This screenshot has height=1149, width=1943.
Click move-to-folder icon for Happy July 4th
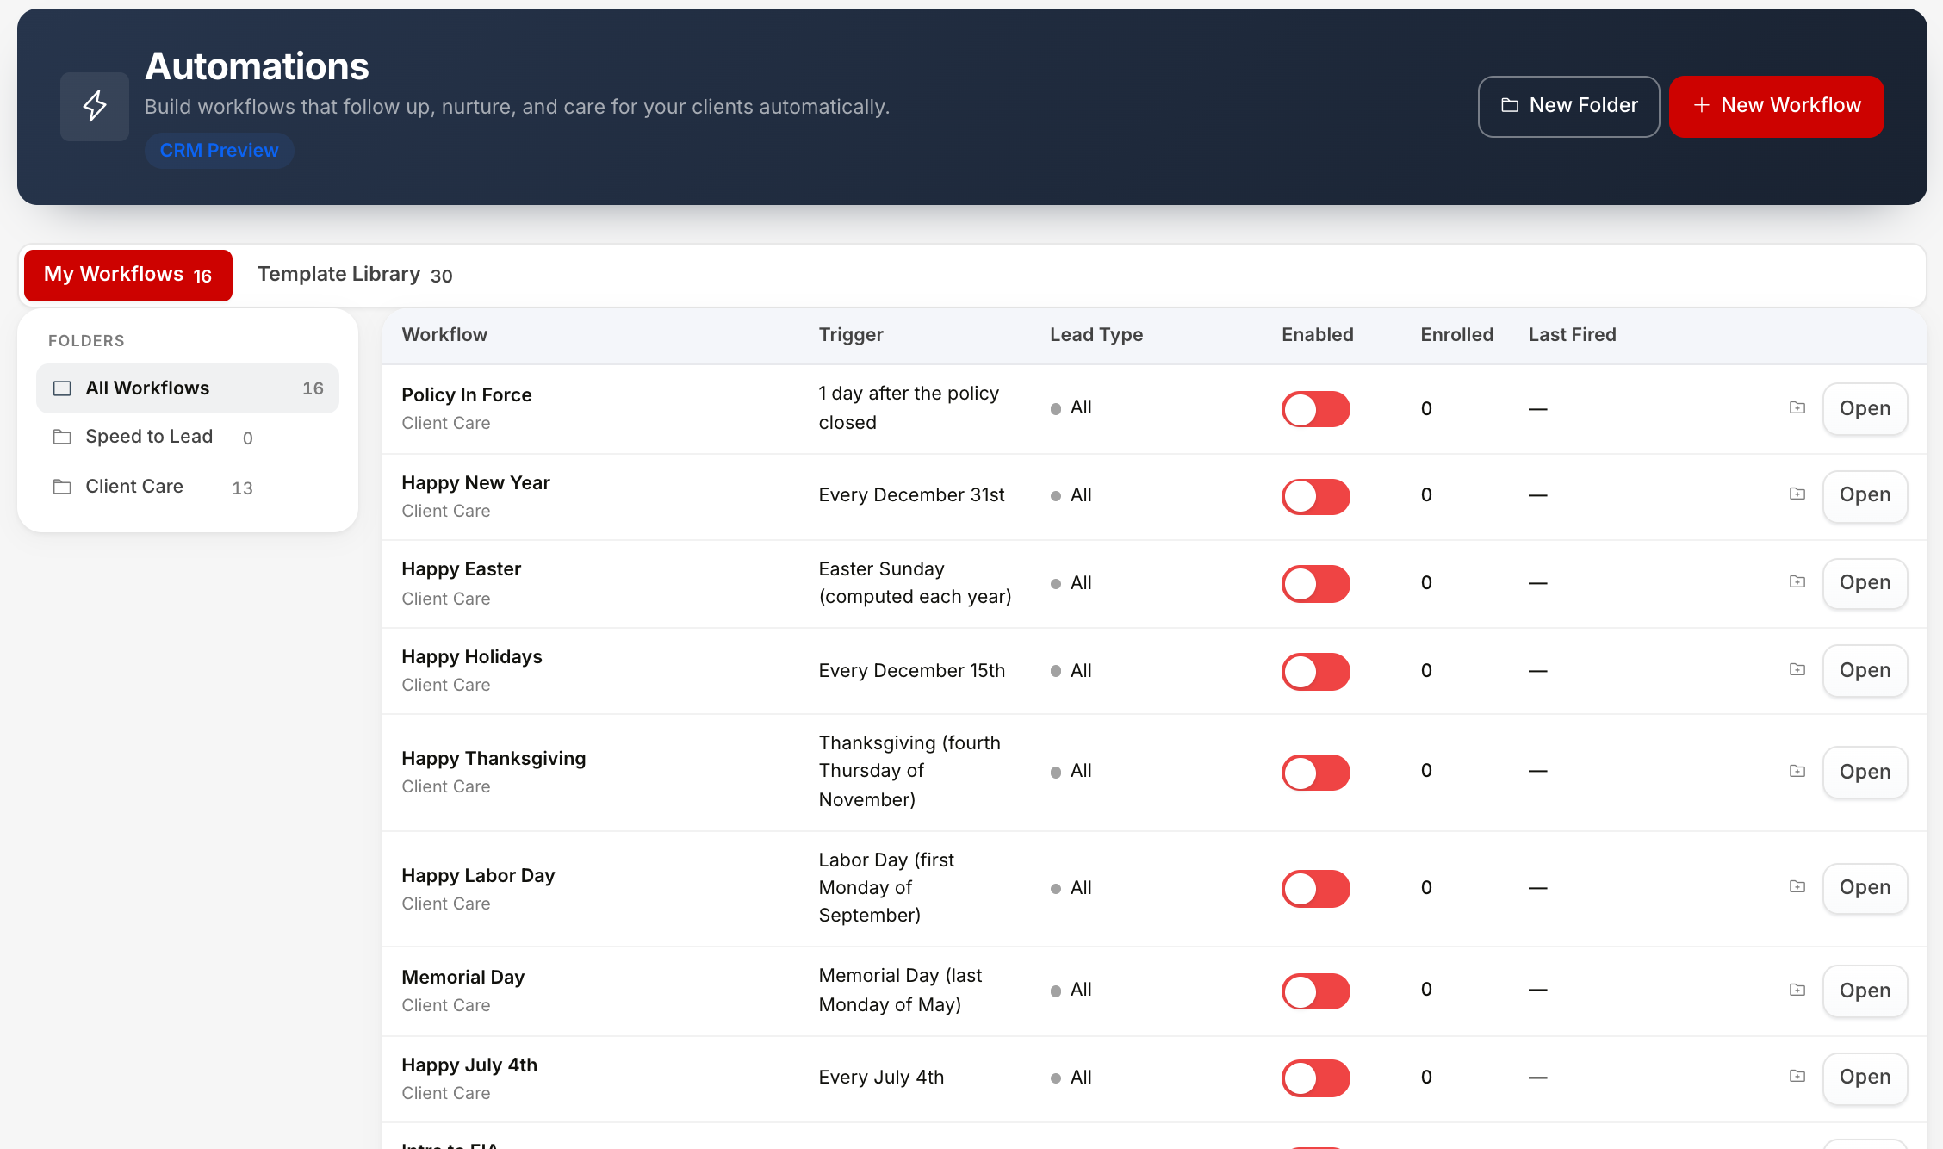coord(1797,1076)
